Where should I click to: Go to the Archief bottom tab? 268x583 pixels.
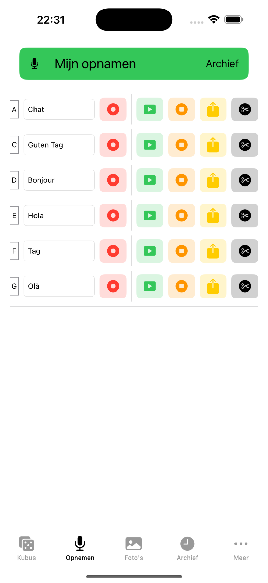pyautogui.click(x=187, y=548)
